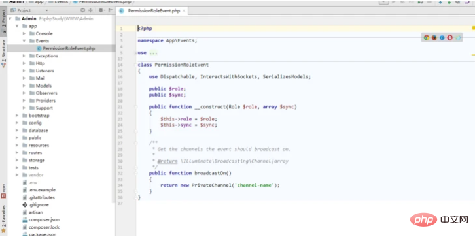This screenshot has height=241, width=475.
Task: Click the VCS update blue arrow
Action: [x=440, y=2]
